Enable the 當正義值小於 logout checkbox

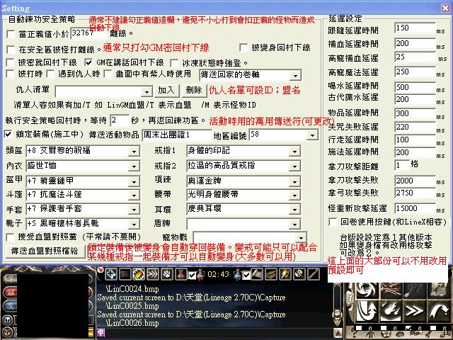click(x=11, y=34)
